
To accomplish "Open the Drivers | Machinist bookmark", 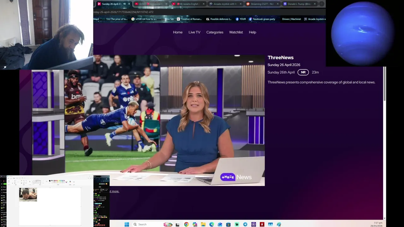I will 291,19.
